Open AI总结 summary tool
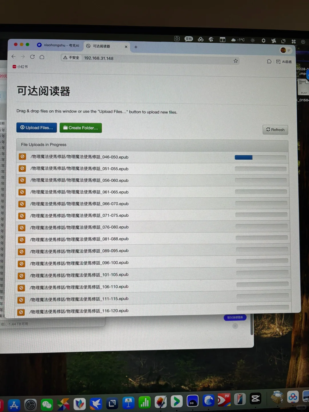 284,62
